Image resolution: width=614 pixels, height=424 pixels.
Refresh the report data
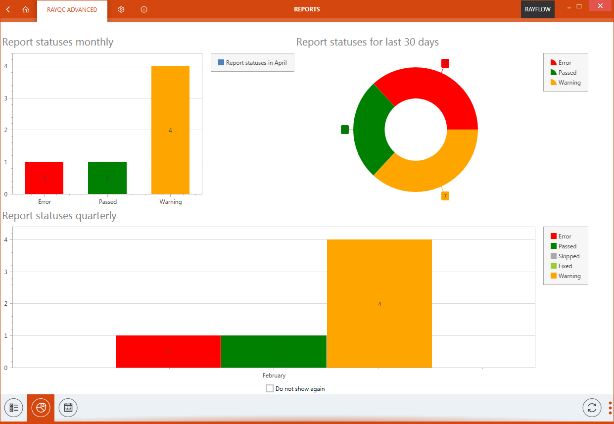(592, 407)
